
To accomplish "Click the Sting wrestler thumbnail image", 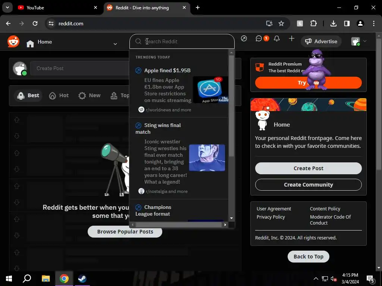I will click(x=207, y=158).
